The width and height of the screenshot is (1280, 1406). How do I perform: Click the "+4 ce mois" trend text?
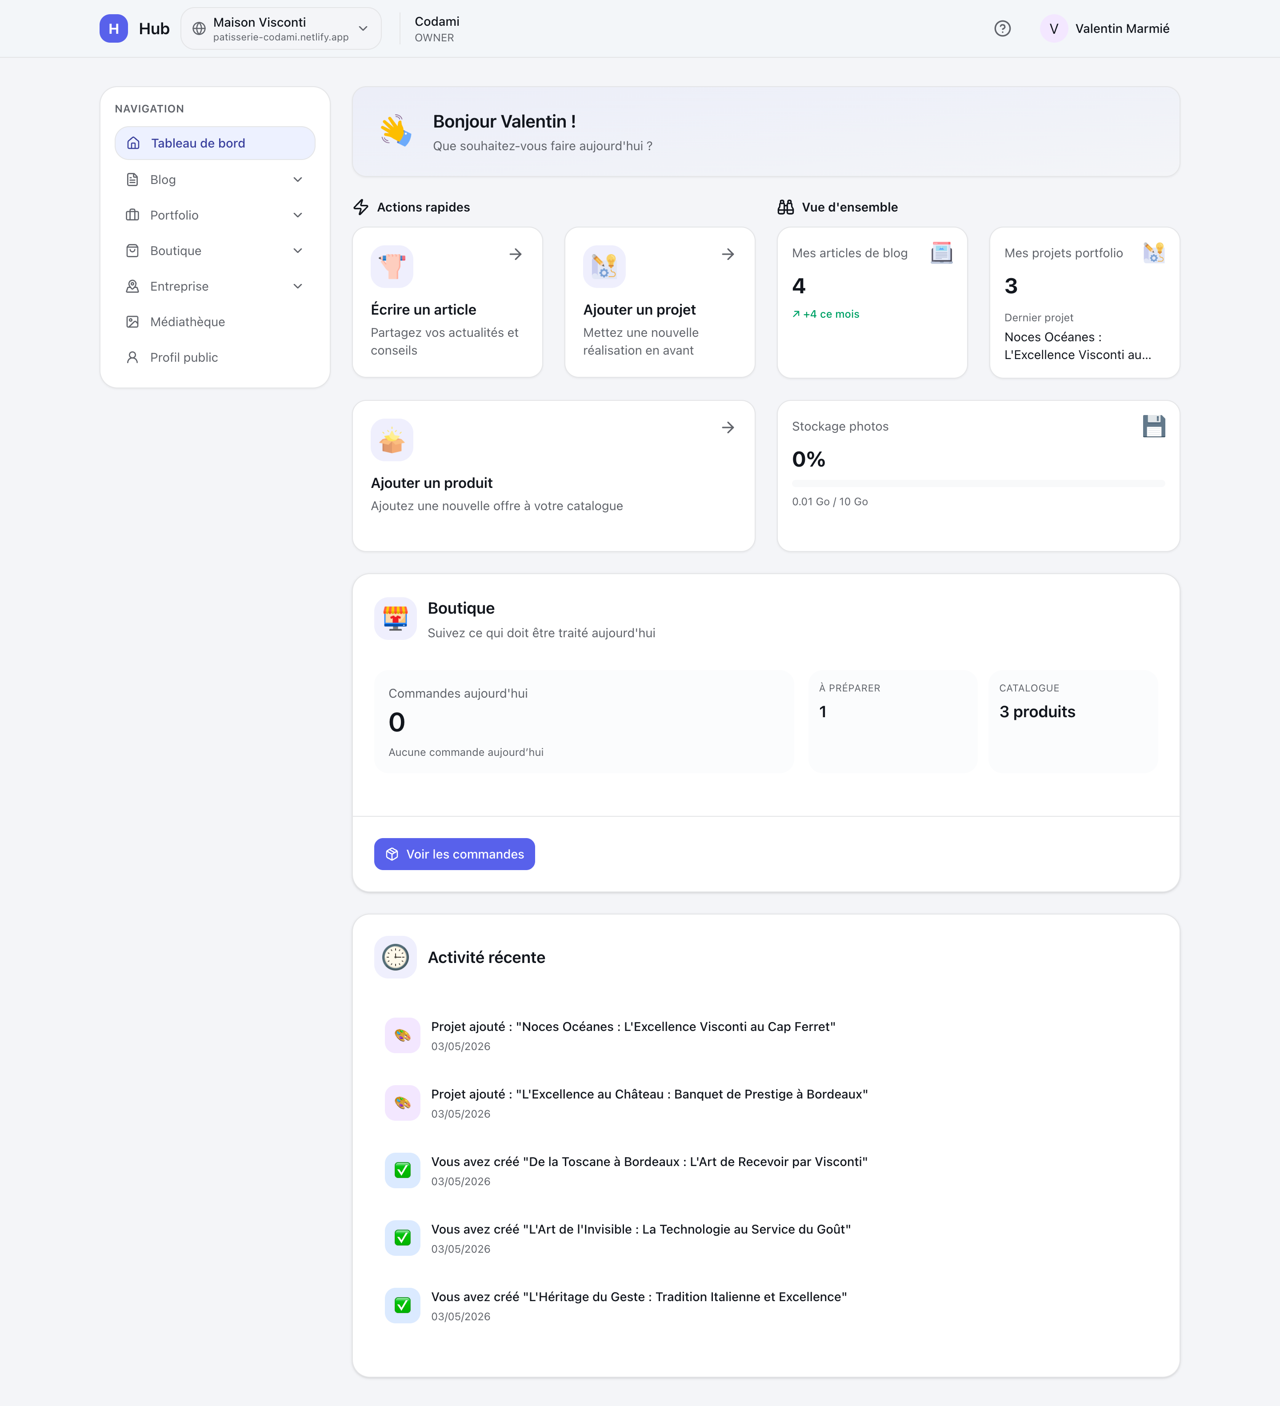[x=826, y=314]
